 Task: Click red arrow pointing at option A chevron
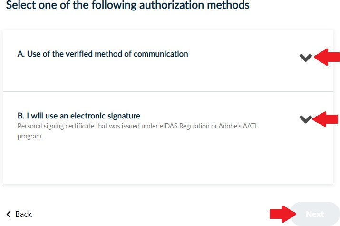pyautogui.click(x=328, y=58)
